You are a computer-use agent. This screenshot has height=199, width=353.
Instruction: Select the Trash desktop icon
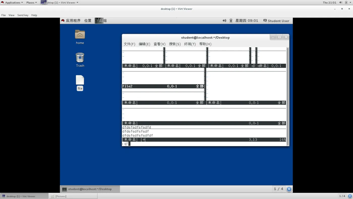80,60
